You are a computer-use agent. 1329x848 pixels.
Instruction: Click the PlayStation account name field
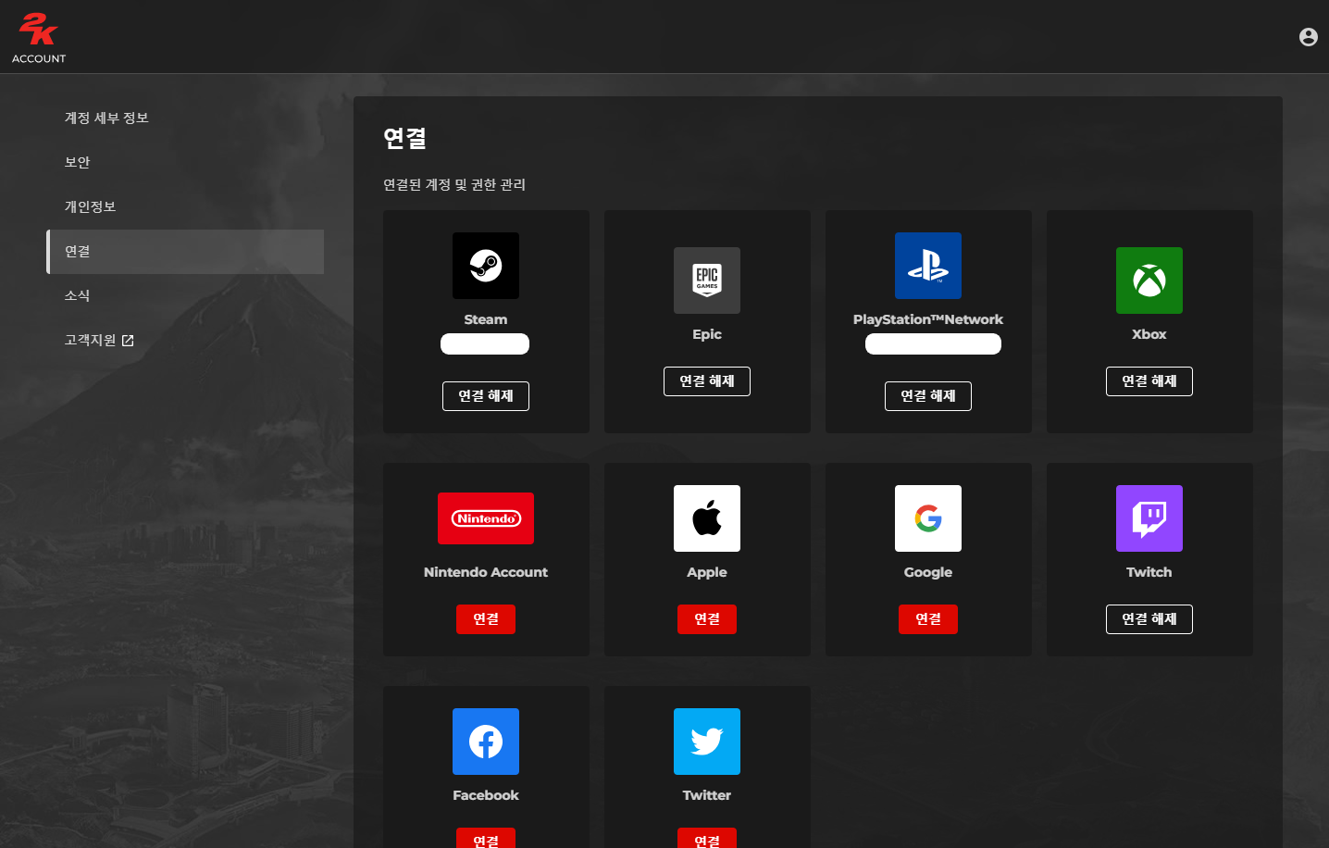[x=933, y=344]
